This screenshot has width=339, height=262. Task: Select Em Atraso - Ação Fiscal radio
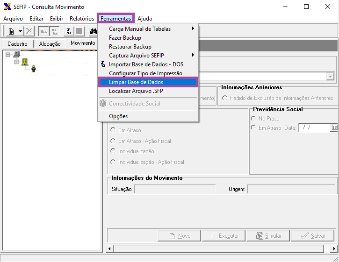tap(113, 141)
